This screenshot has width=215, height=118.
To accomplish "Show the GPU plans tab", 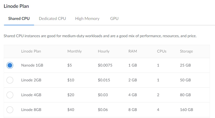I will click(114, 19).
